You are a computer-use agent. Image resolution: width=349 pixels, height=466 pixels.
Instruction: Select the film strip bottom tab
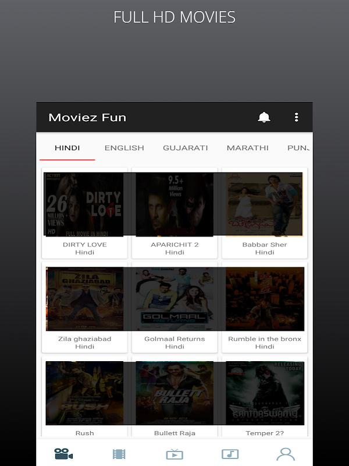pos(119,454)
